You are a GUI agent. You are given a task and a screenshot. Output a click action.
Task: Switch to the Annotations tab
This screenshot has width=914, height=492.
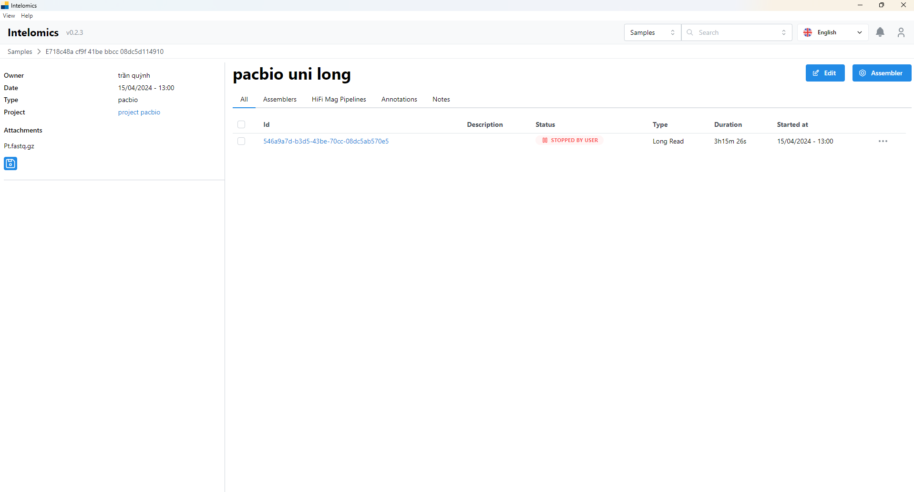tap(399, 99)
